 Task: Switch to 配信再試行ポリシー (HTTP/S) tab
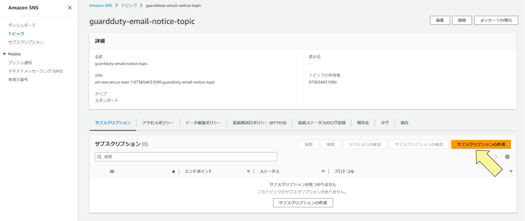(x=259, y=123)
